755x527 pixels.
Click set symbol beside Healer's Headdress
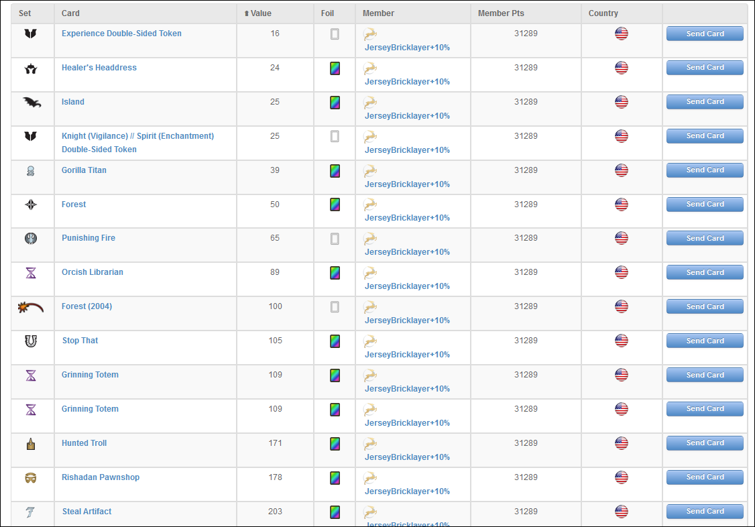pos(31,68)
